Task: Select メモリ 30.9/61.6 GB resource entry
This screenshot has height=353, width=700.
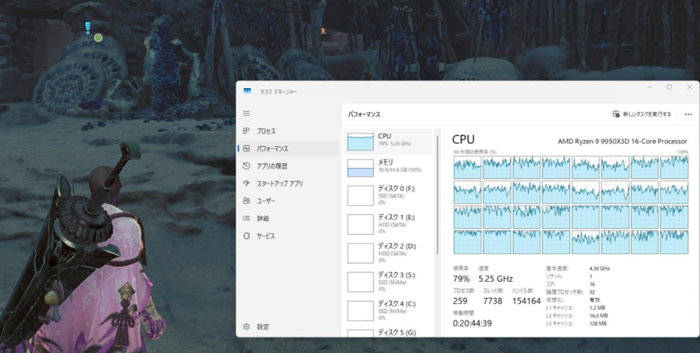Action: [388, 167]
